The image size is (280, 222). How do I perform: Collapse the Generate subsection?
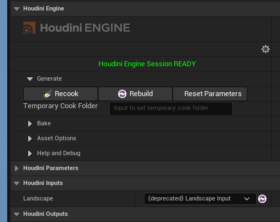pyautogui.click(x=30, y=79)
